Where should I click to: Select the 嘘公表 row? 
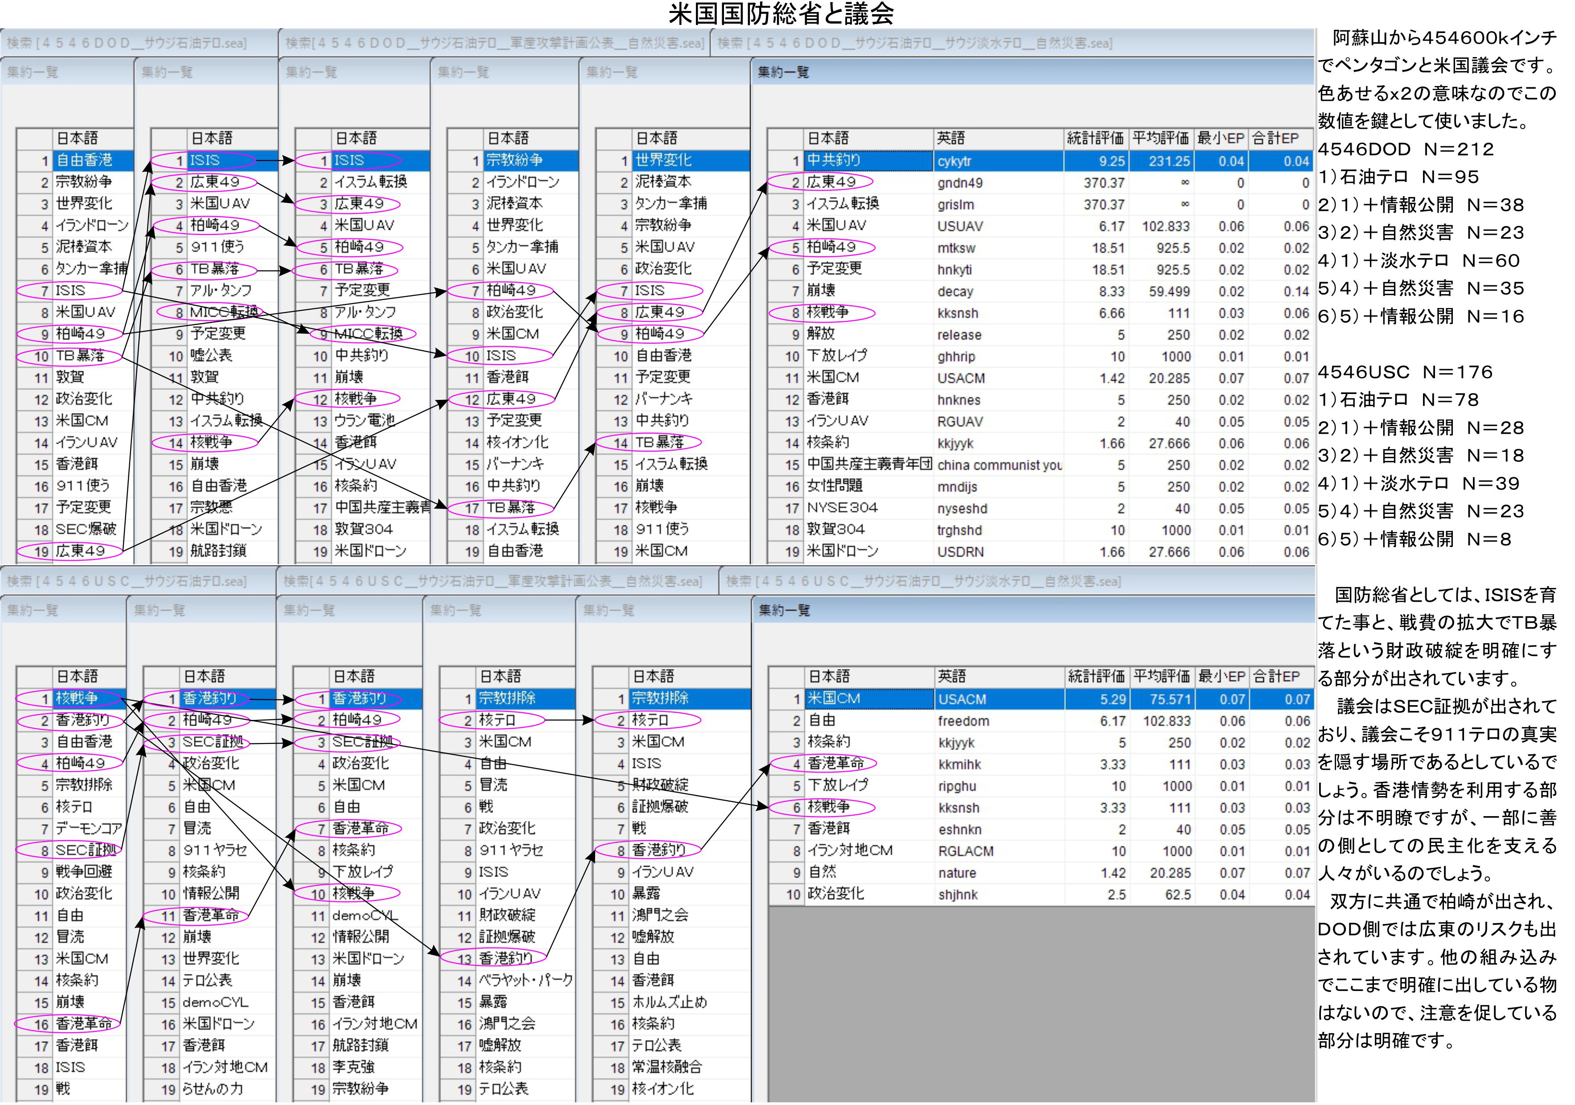click(210, 355)
